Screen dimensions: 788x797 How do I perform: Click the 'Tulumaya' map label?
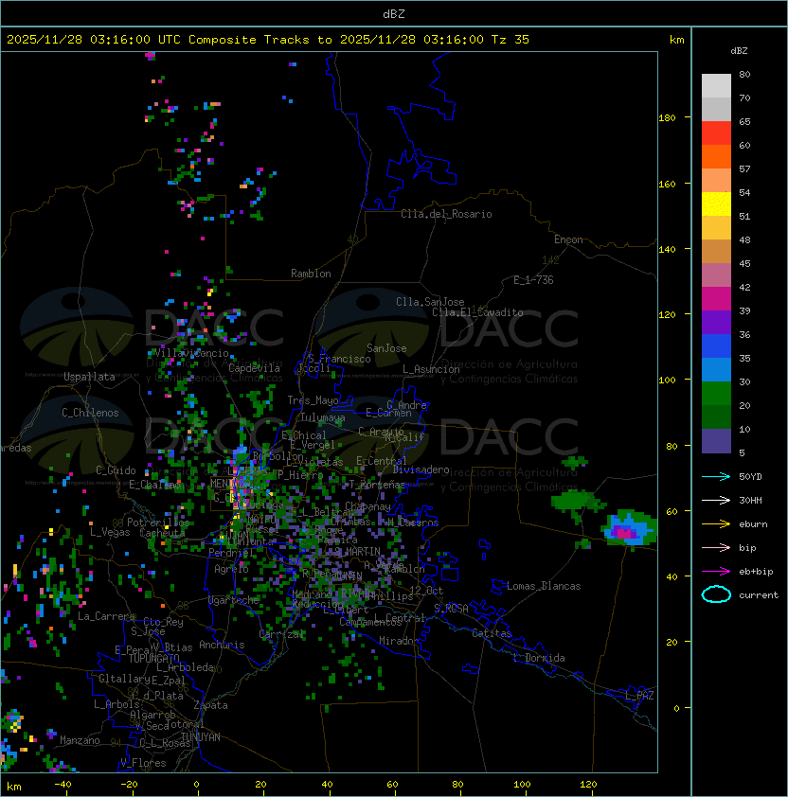(x=323, y=417)
